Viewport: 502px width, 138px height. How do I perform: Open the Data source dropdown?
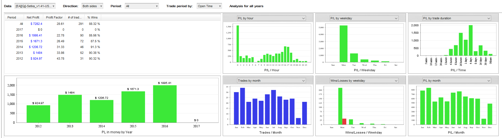[x=35, y=6]
